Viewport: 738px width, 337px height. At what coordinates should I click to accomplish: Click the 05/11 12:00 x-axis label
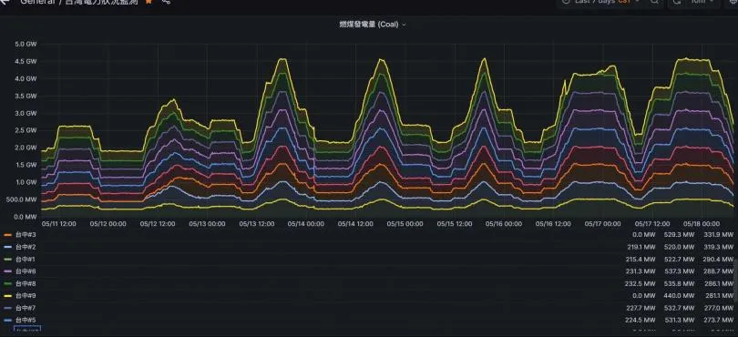point(59,224)
